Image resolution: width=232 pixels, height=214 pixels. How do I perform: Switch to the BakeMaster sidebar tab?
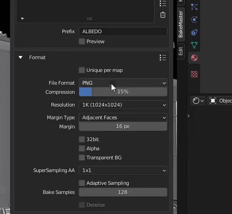pos(181,24)
